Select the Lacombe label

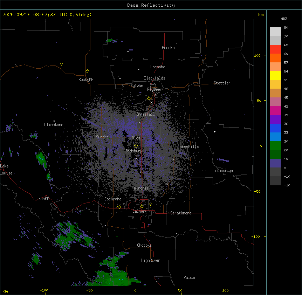click(x=158, y=67)
